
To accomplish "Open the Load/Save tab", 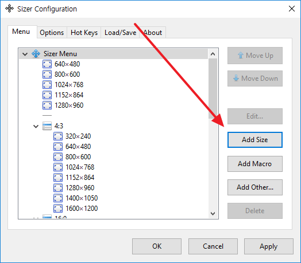I will [121, 33].
